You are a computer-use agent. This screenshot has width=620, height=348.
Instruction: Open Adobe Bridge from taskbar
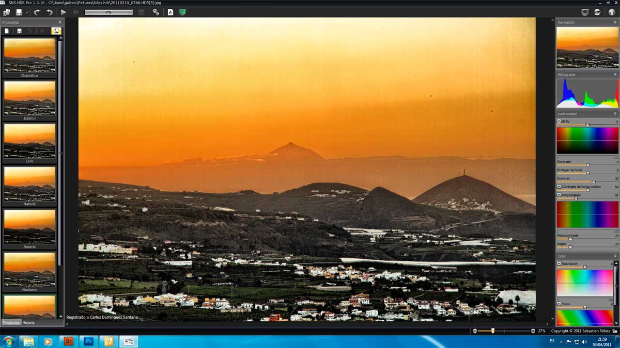[x=68, y=341]
